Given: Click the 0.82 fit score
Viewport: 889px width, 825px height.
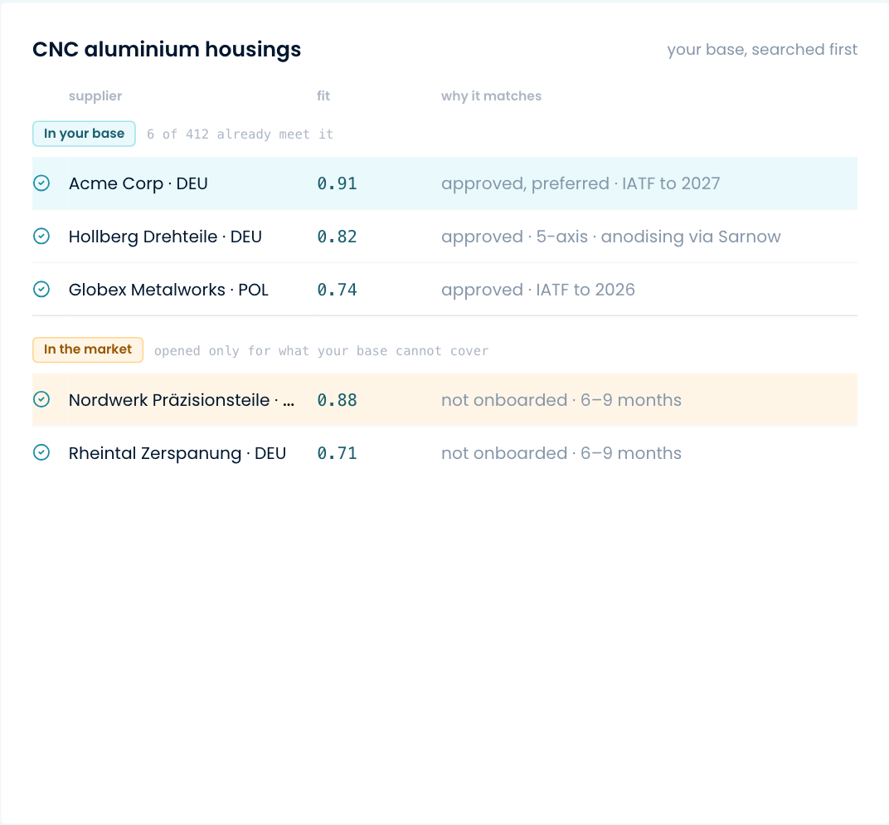Looking at the screenshot, I should point(337,236).
